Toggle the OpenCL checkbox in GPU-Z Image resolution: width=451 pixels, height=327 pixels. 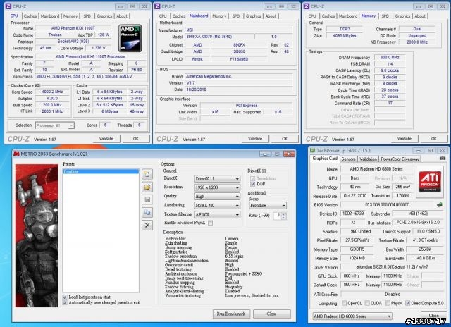click(x=344, y=303)
